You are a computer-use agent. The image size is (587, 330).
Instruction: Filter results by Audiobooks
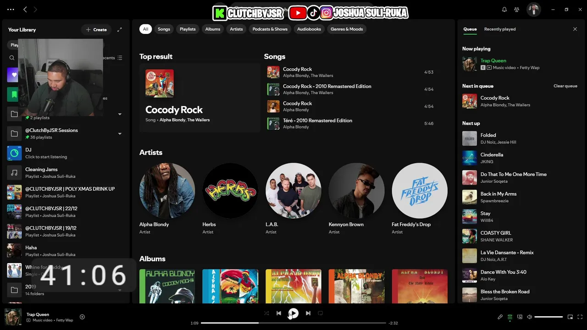(309, 29)
